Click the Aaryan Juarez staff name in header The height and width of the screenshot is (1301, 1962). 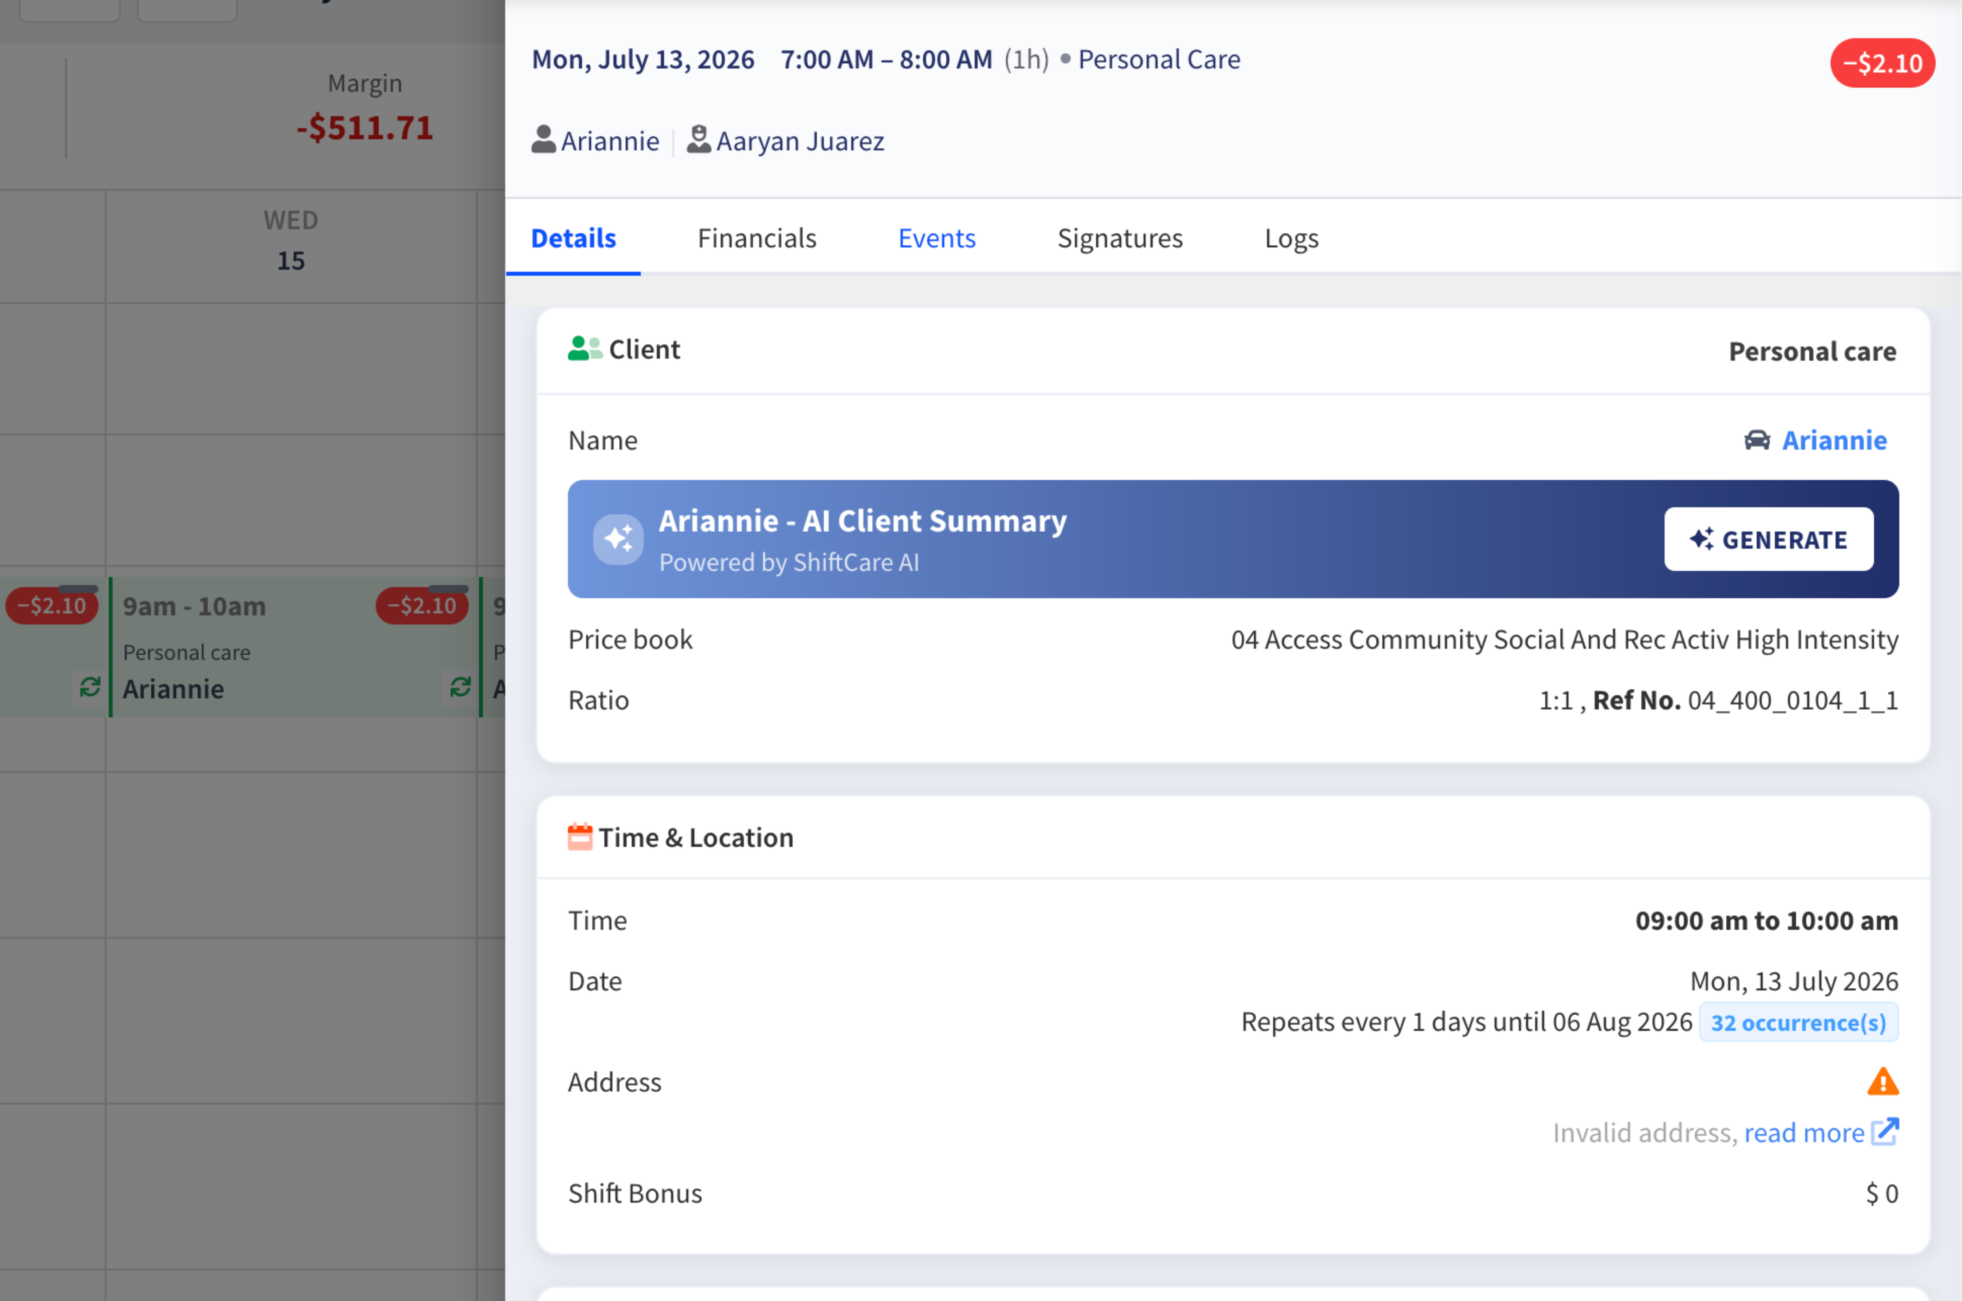point(800,141)
